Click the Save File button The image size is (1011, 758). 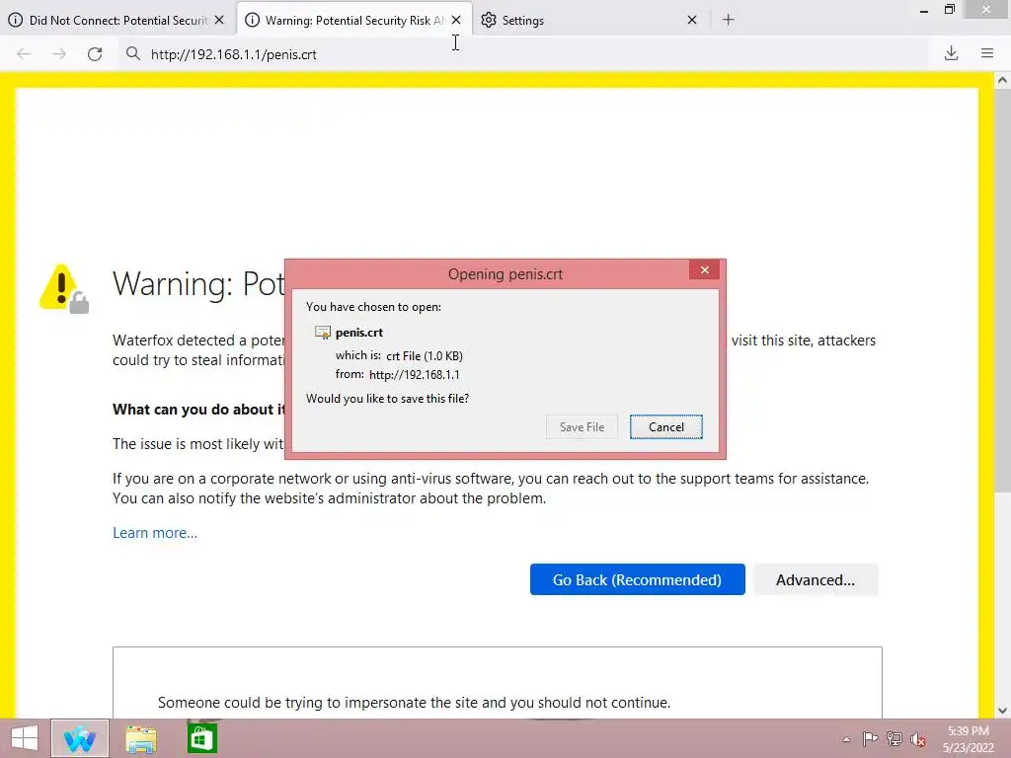pyautogui.click(x=582, y=427)
